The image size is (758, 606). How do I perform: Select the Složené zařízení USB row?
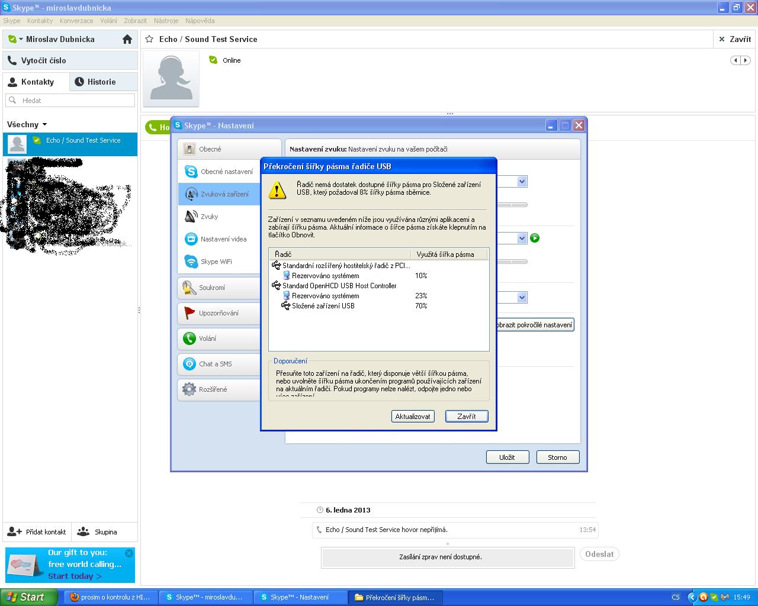coord(318,306)
